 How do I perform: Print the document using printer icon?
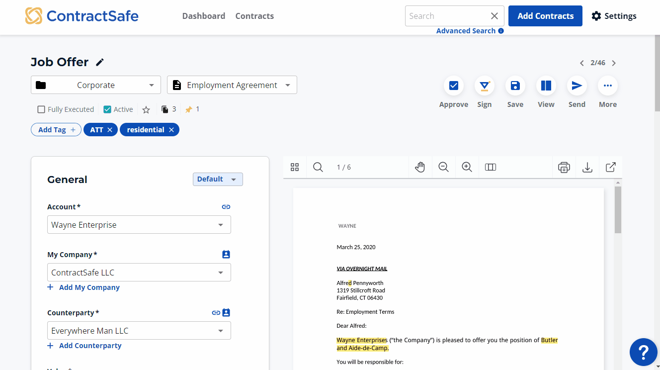click(564, 167)
